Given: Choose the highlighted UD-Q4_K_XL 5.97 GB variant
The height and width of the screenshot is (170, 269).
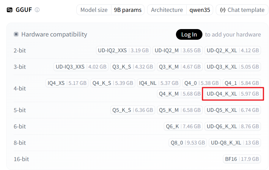Looking at the screenshot, I should 232,94.
